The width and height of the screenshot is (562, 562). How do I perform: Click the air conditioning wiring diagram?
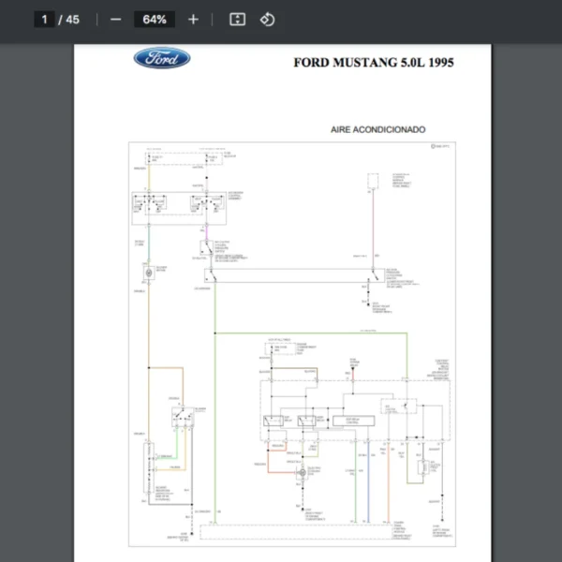[x=292, y=344]
